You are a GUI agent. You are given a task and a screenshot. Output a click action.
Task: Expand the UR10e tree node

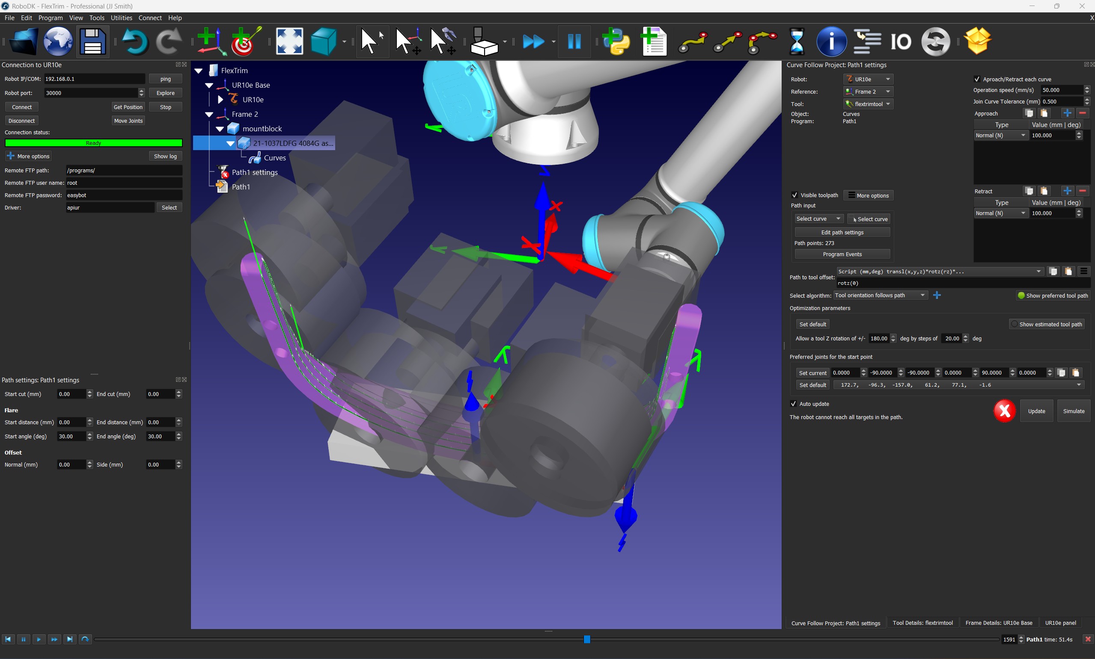tap(220, 100)
